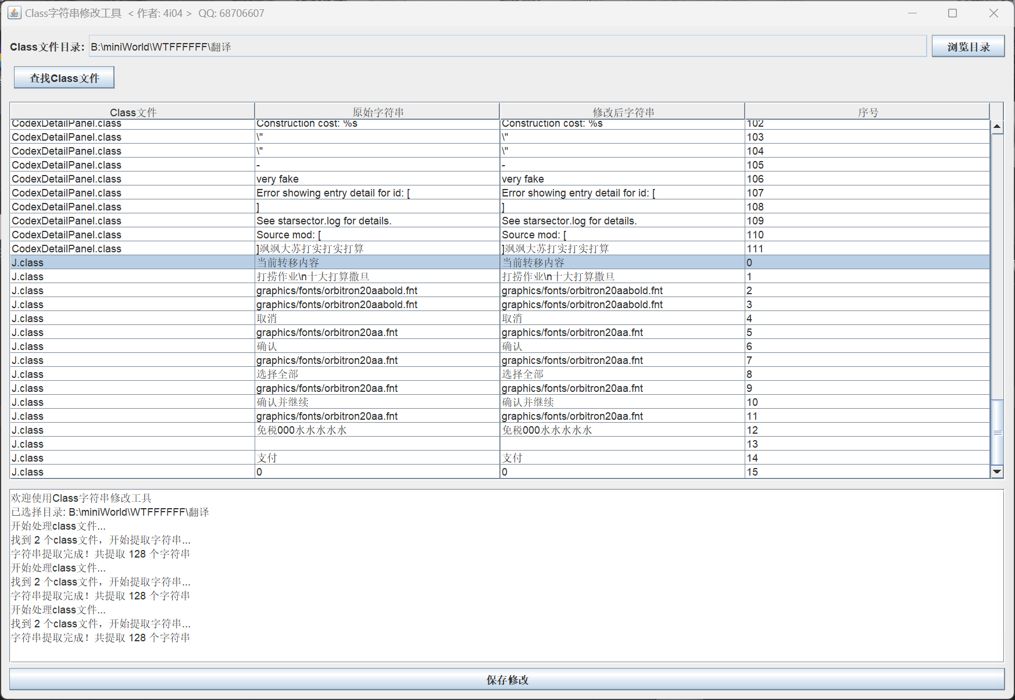Screen dimensions: 1015x700
Task: Close the Class string editor window
Action: [x=993, y=13]
